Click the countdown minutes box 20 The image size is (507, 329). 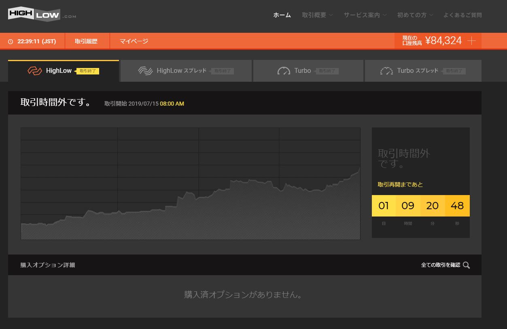433,206
